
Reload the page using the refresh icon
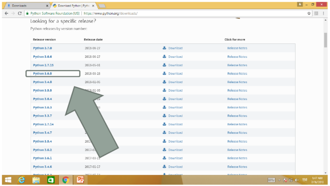click(20, 13)
